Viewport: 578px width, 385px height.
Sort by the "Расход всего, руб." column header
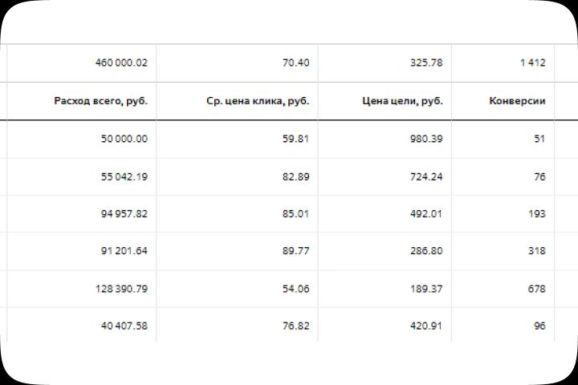coord(100,101)
